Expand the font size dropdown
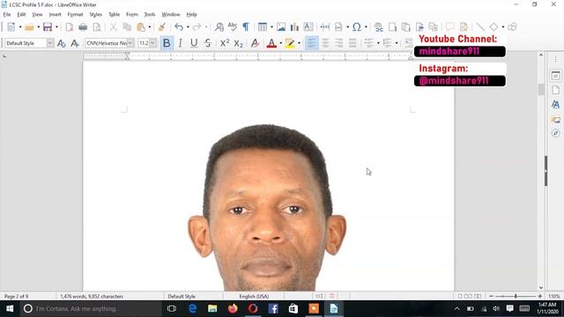Screen dimensions: 564x317 152,43
